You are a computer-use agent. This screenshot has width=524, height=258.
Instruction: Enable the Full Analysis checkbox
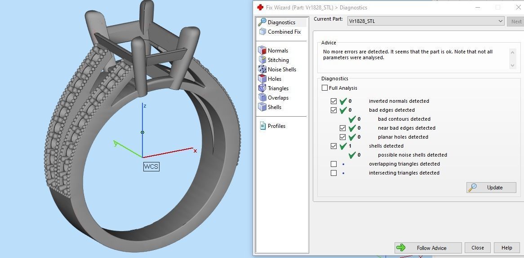tap(324, 88)
